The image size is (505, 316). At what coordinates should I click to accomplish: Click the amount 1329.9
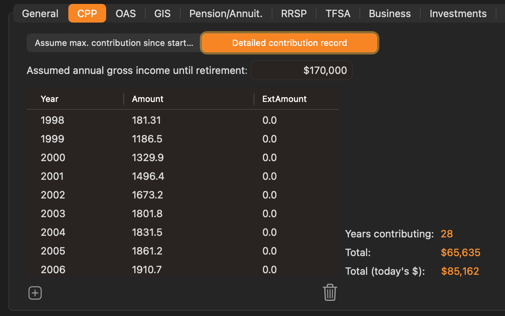148,158
